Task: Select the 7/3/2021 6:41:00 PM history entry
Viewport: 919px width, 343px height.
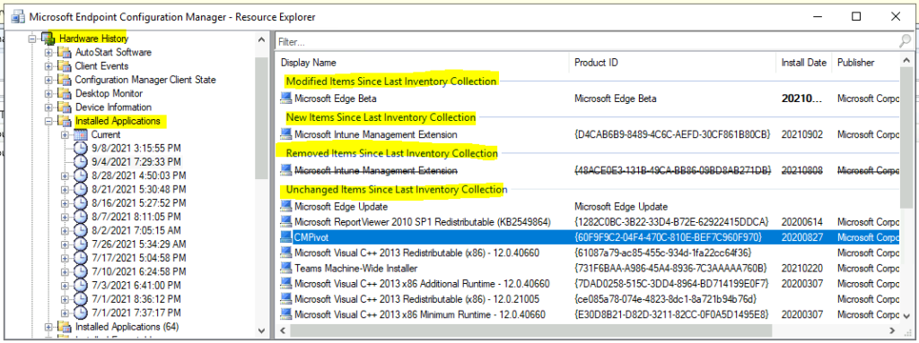Action: point(136,286)
